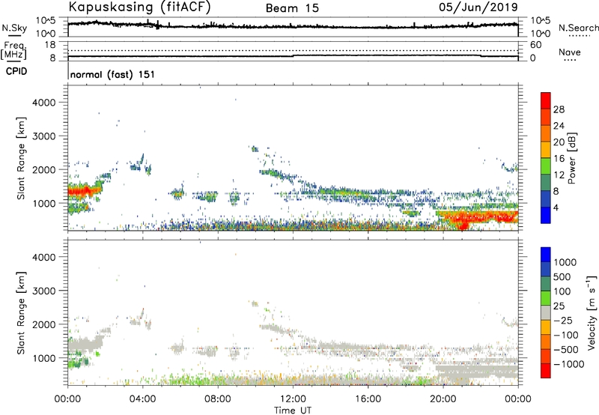Viewport: 599px width, 415px height.
Task: Click the '20:00' time axis label
Action: click(x=443, y=399)
